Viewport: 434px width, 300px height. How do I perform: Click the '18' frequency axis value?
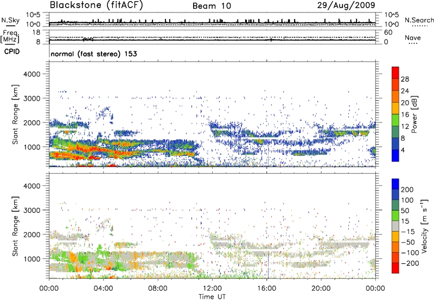click(36, 32)
